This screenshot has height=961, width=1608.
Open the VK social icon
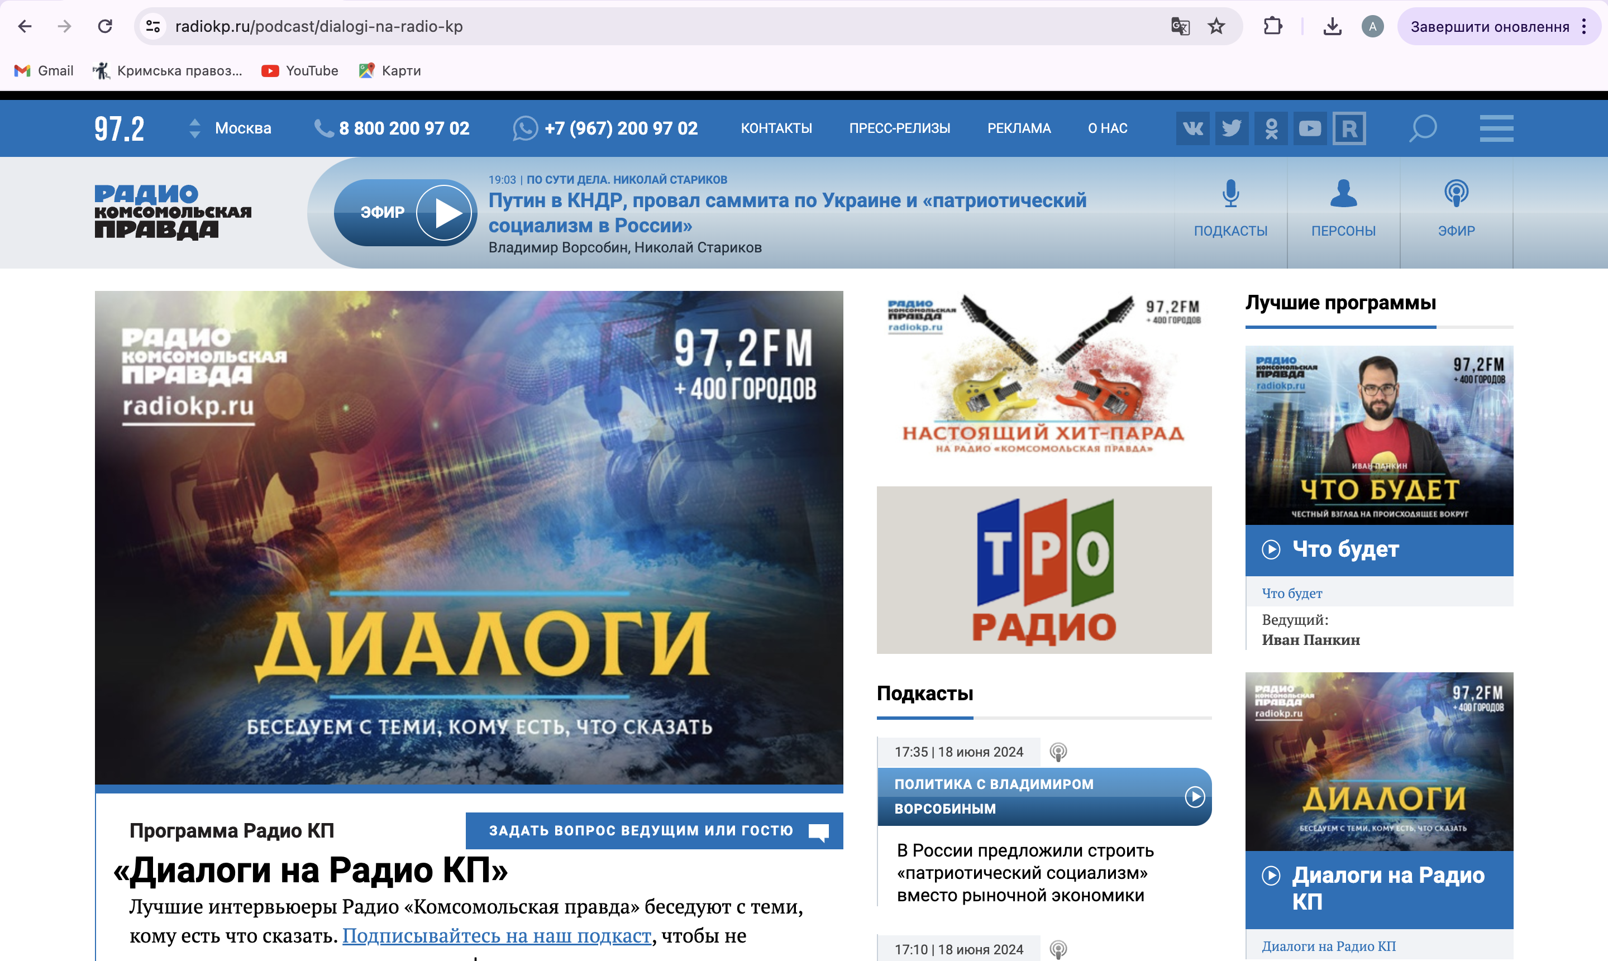1193,128
